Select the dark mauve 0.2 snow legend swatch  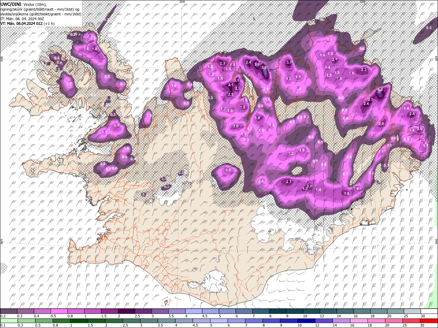[9, 311]
